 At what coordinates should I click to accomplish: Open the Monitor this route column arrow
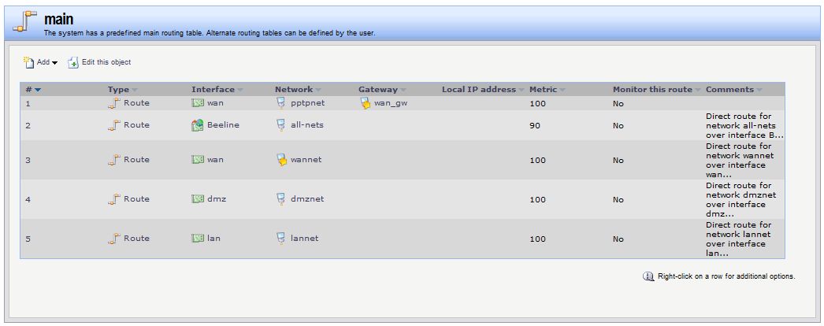pos(699,90)
